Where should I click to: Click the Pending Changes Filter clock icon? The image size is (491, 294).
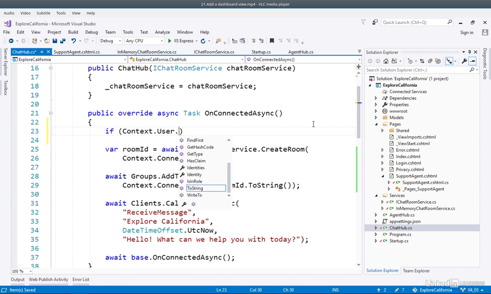(x=410, y=61)
